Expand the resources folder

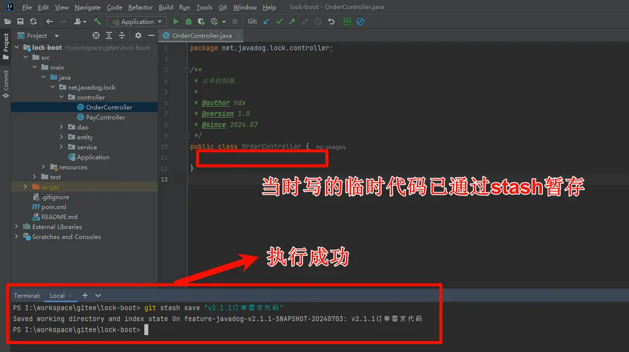coord(44,167)
